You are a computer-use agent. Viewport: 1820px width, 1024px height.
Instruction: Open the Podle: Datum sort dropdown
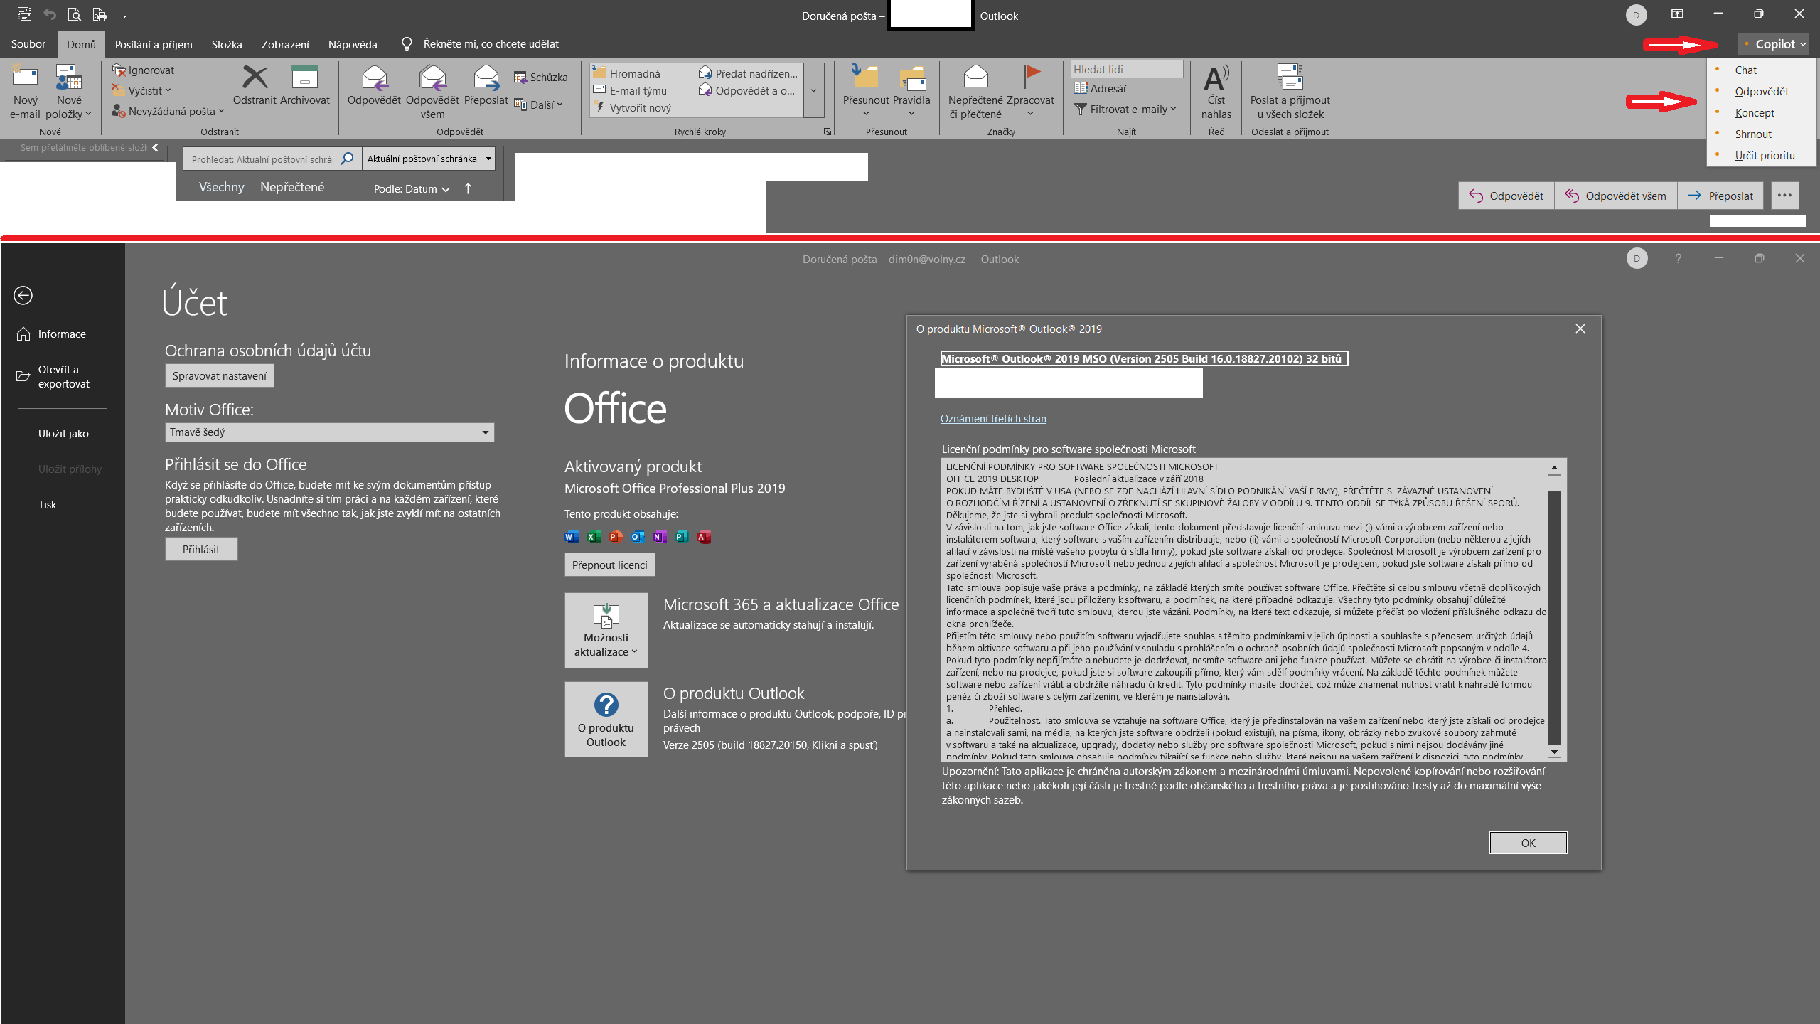(412, 188)
